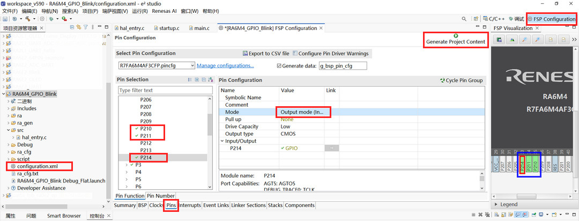Select configuration.xml in project tree
Viewport: 579px width, 221px height.
pos(38,166)
